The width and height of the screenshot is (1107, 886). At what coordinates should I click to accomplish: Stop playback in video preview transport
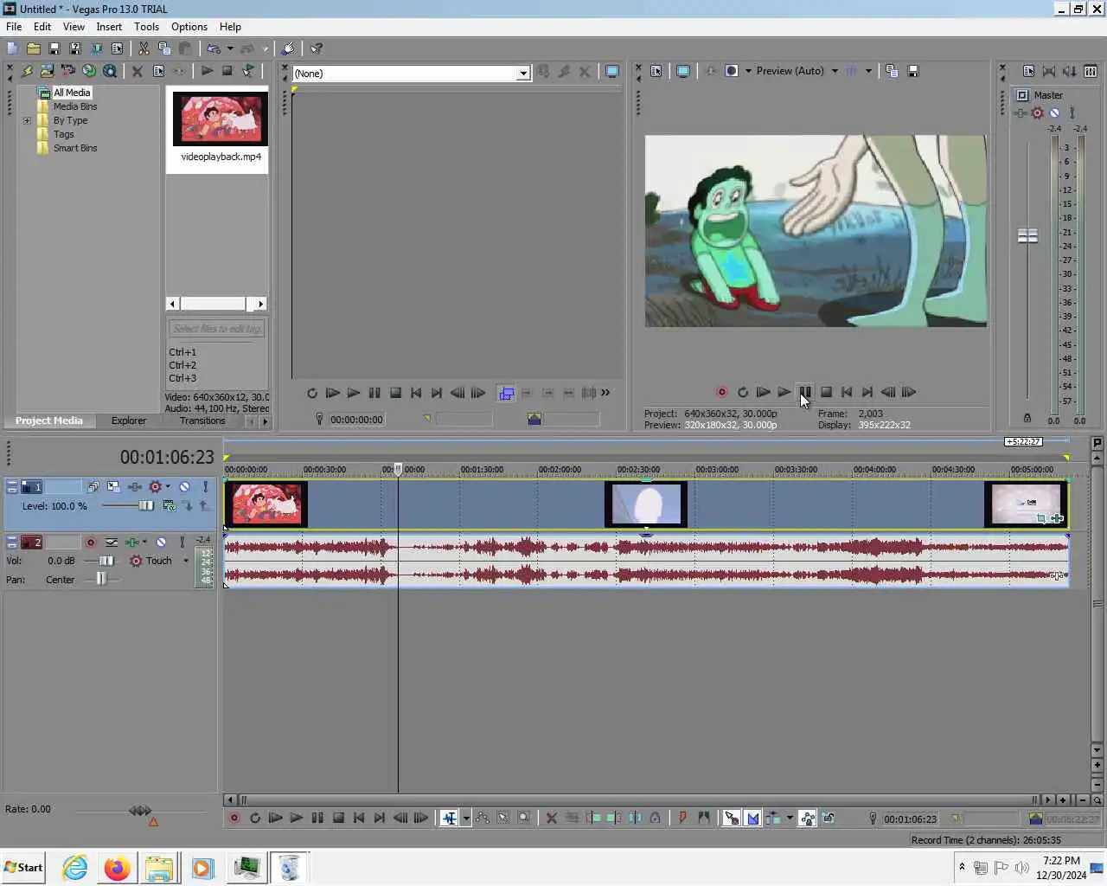pyautogui.click(x=826, y=392)
